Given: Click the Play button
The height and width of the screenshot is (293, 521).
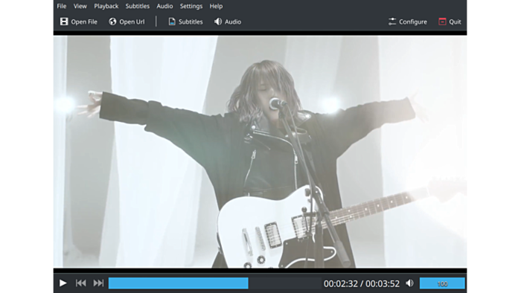Looking at the screenshot, I should (x=63, y=283).
